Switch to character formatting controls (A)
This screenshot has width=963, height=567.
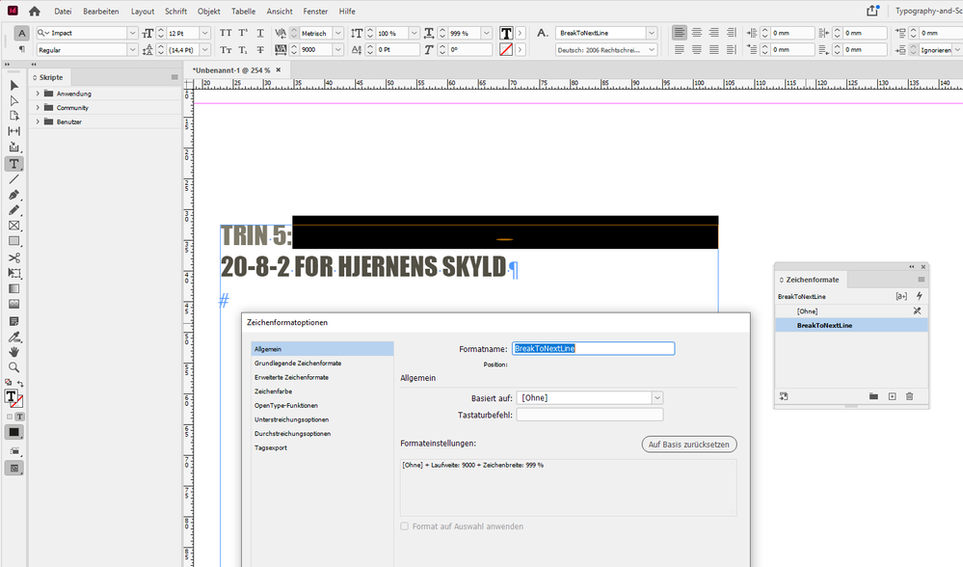[x=21, y=33]
